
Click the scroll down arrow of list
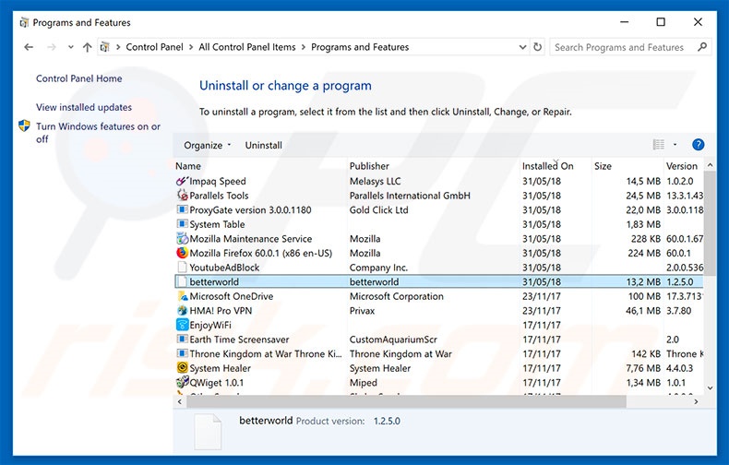click(x=710, y=388)
